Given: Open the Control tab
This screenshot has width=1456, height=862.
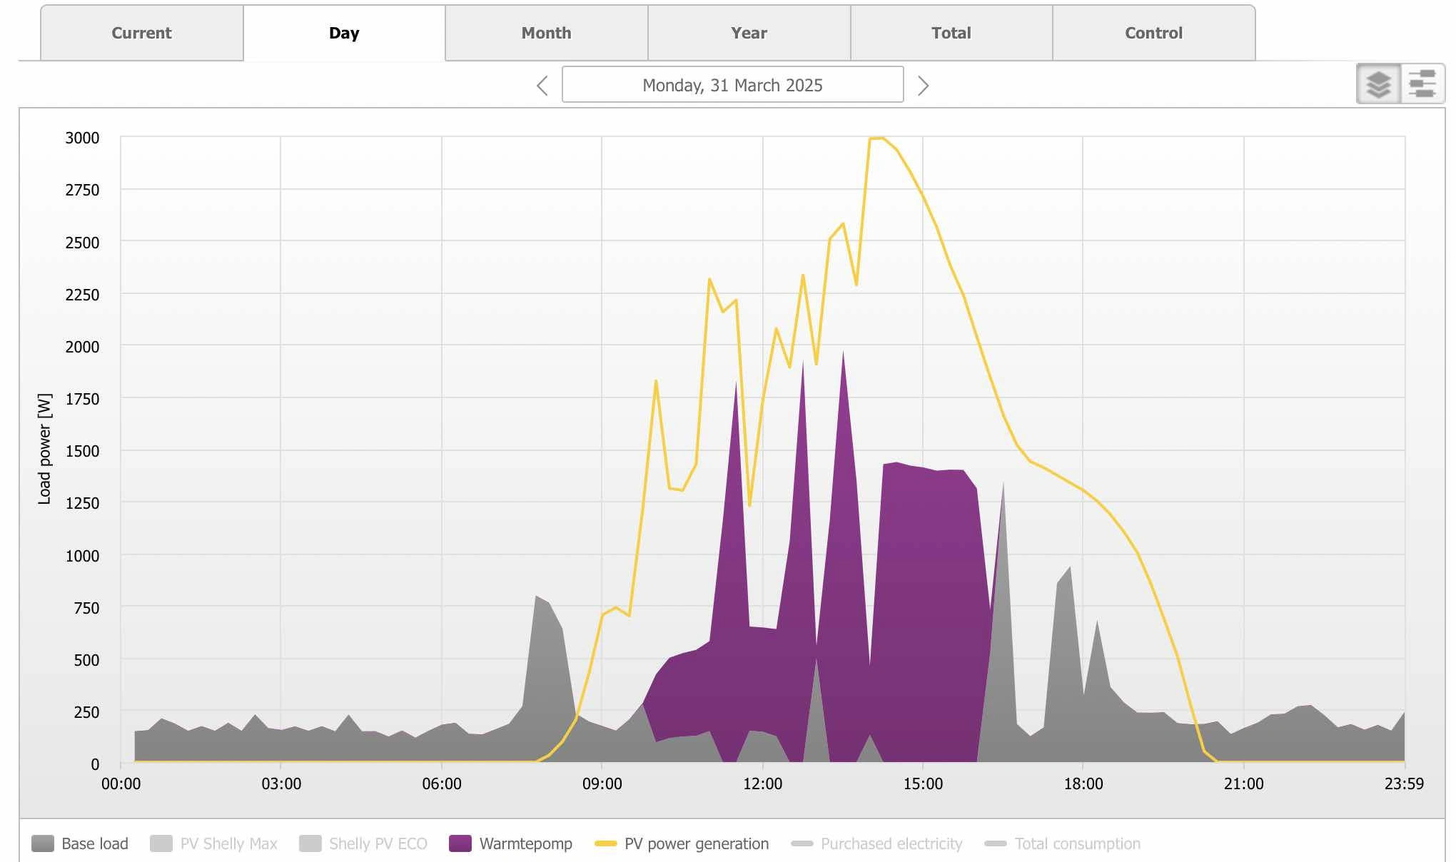Looking at the screenshot, I should (x=1153, y=33).
